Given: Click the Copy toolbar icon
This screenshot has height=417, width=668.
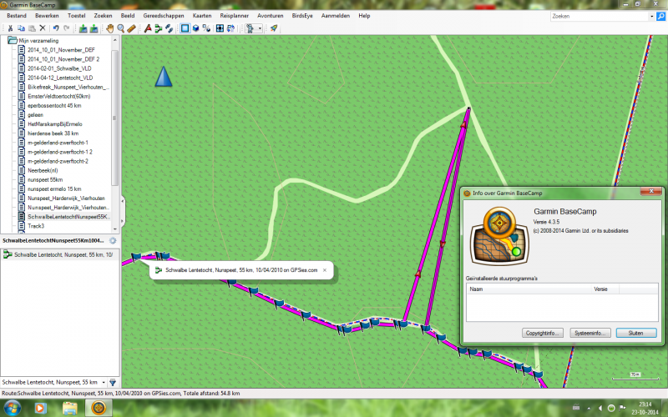Looking at the screenshot, I should click(21, 28).
